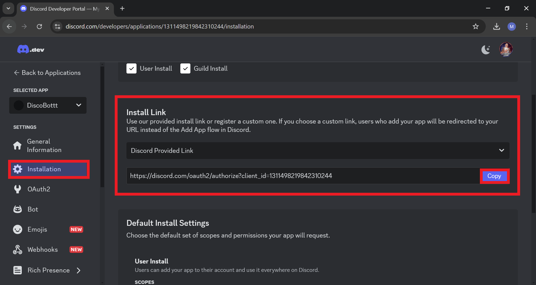Expand the Rich Presence chevron

(78, 270)
